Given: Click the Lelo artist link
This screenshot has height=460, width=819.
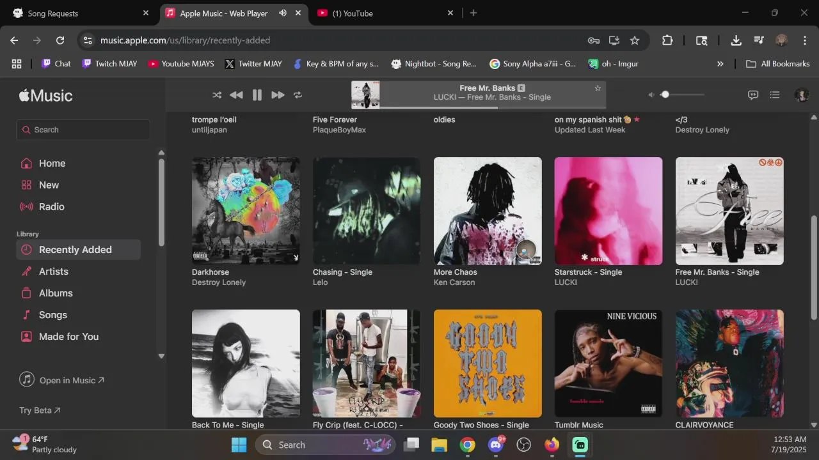Looking at the screenshot, I should pos(320,282).
